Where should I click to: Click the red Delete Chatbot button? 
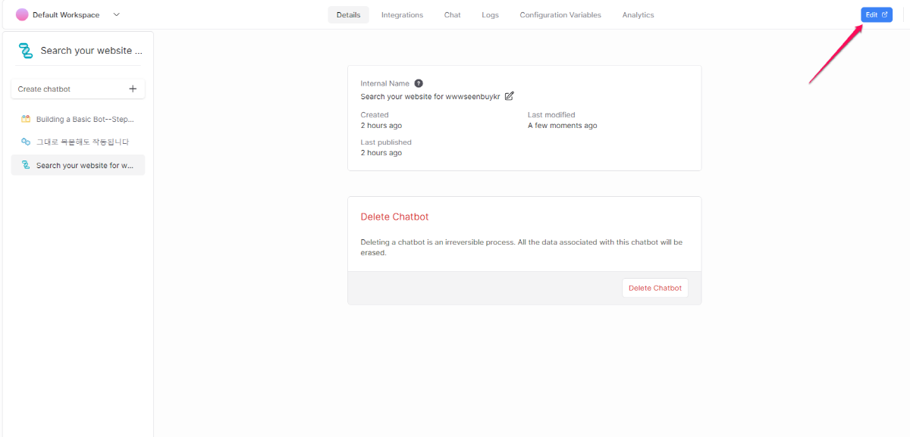pos(655,288)
